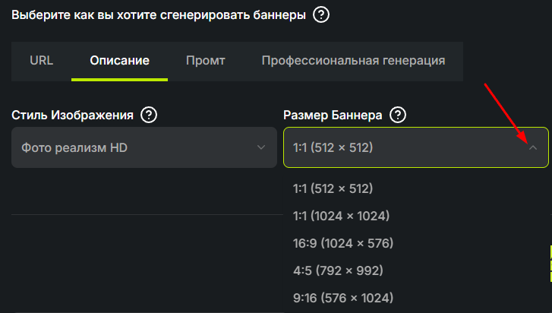Open the Фото реализм HD style dropdown

[x=144, y=147]
